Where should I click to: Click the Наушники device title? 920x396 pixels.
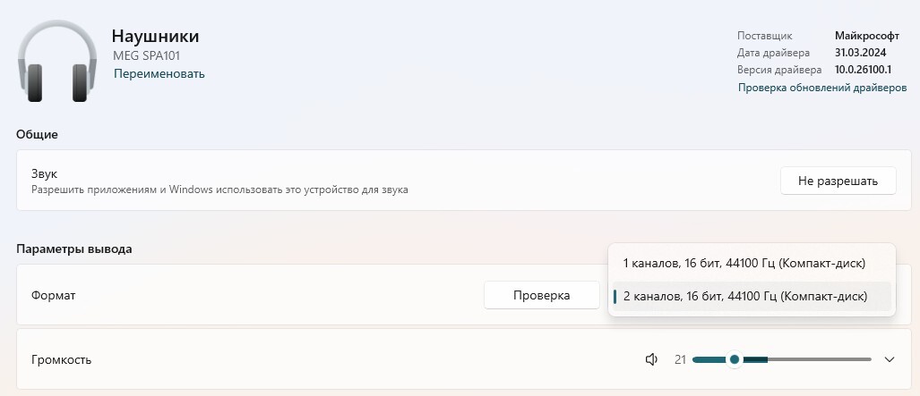[x=156, y=37]
